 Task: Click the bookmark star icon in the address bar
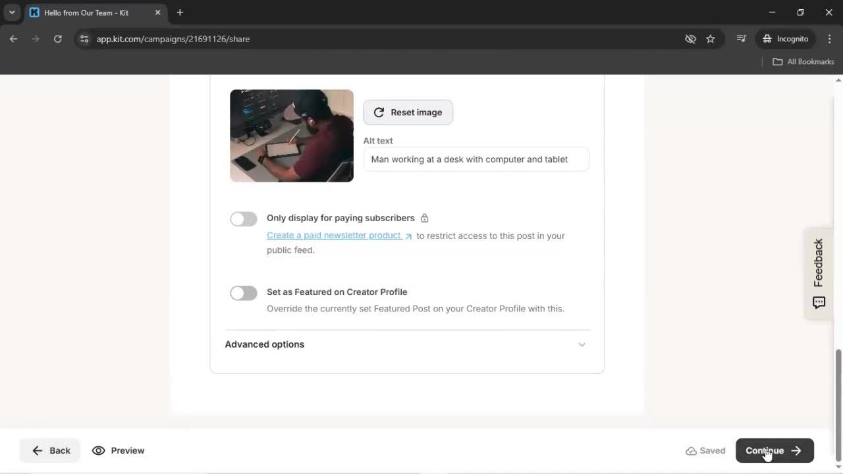point(711,39)
